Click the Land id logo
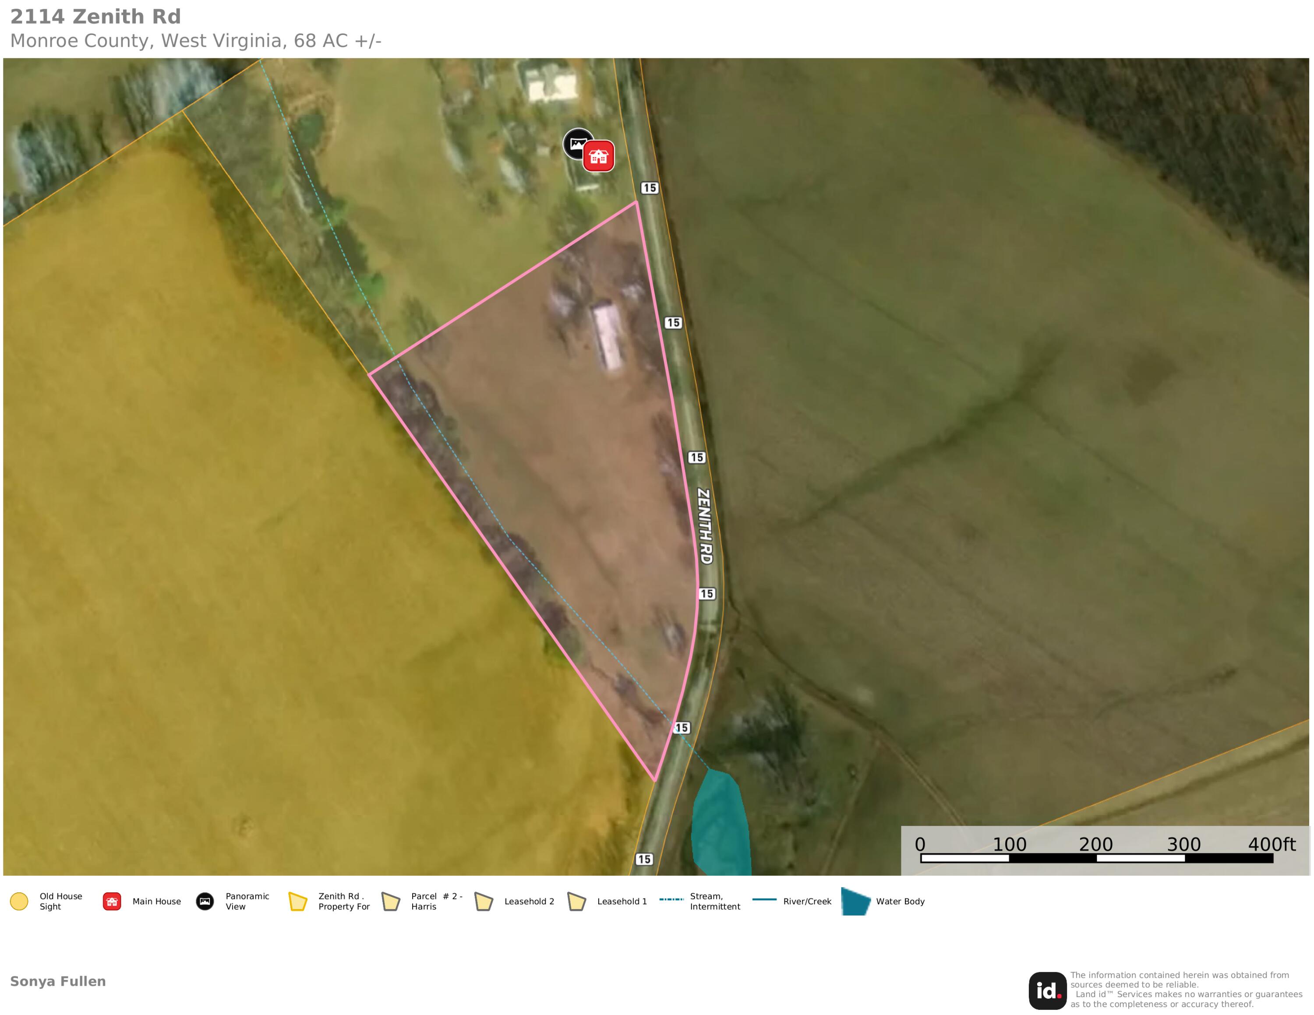The image size is (1314, 1015). (x=1047, y=990)
